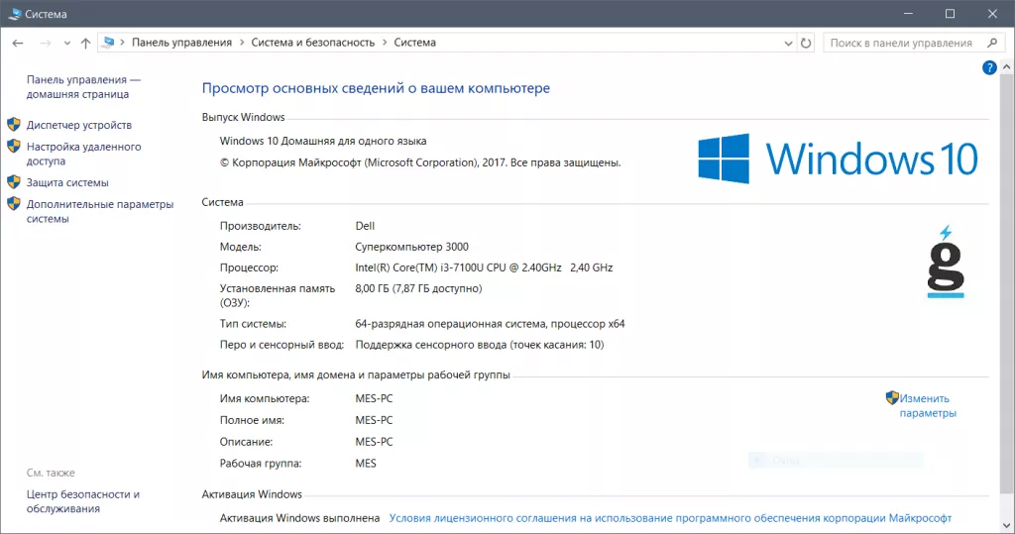This screenshot has width=1015, height=534.
Task: Maximize the Система window
Action: point(950,14)
